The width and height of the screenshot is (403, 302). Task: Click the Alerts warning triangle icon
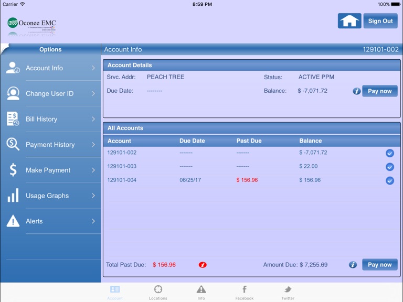point(13,221)
